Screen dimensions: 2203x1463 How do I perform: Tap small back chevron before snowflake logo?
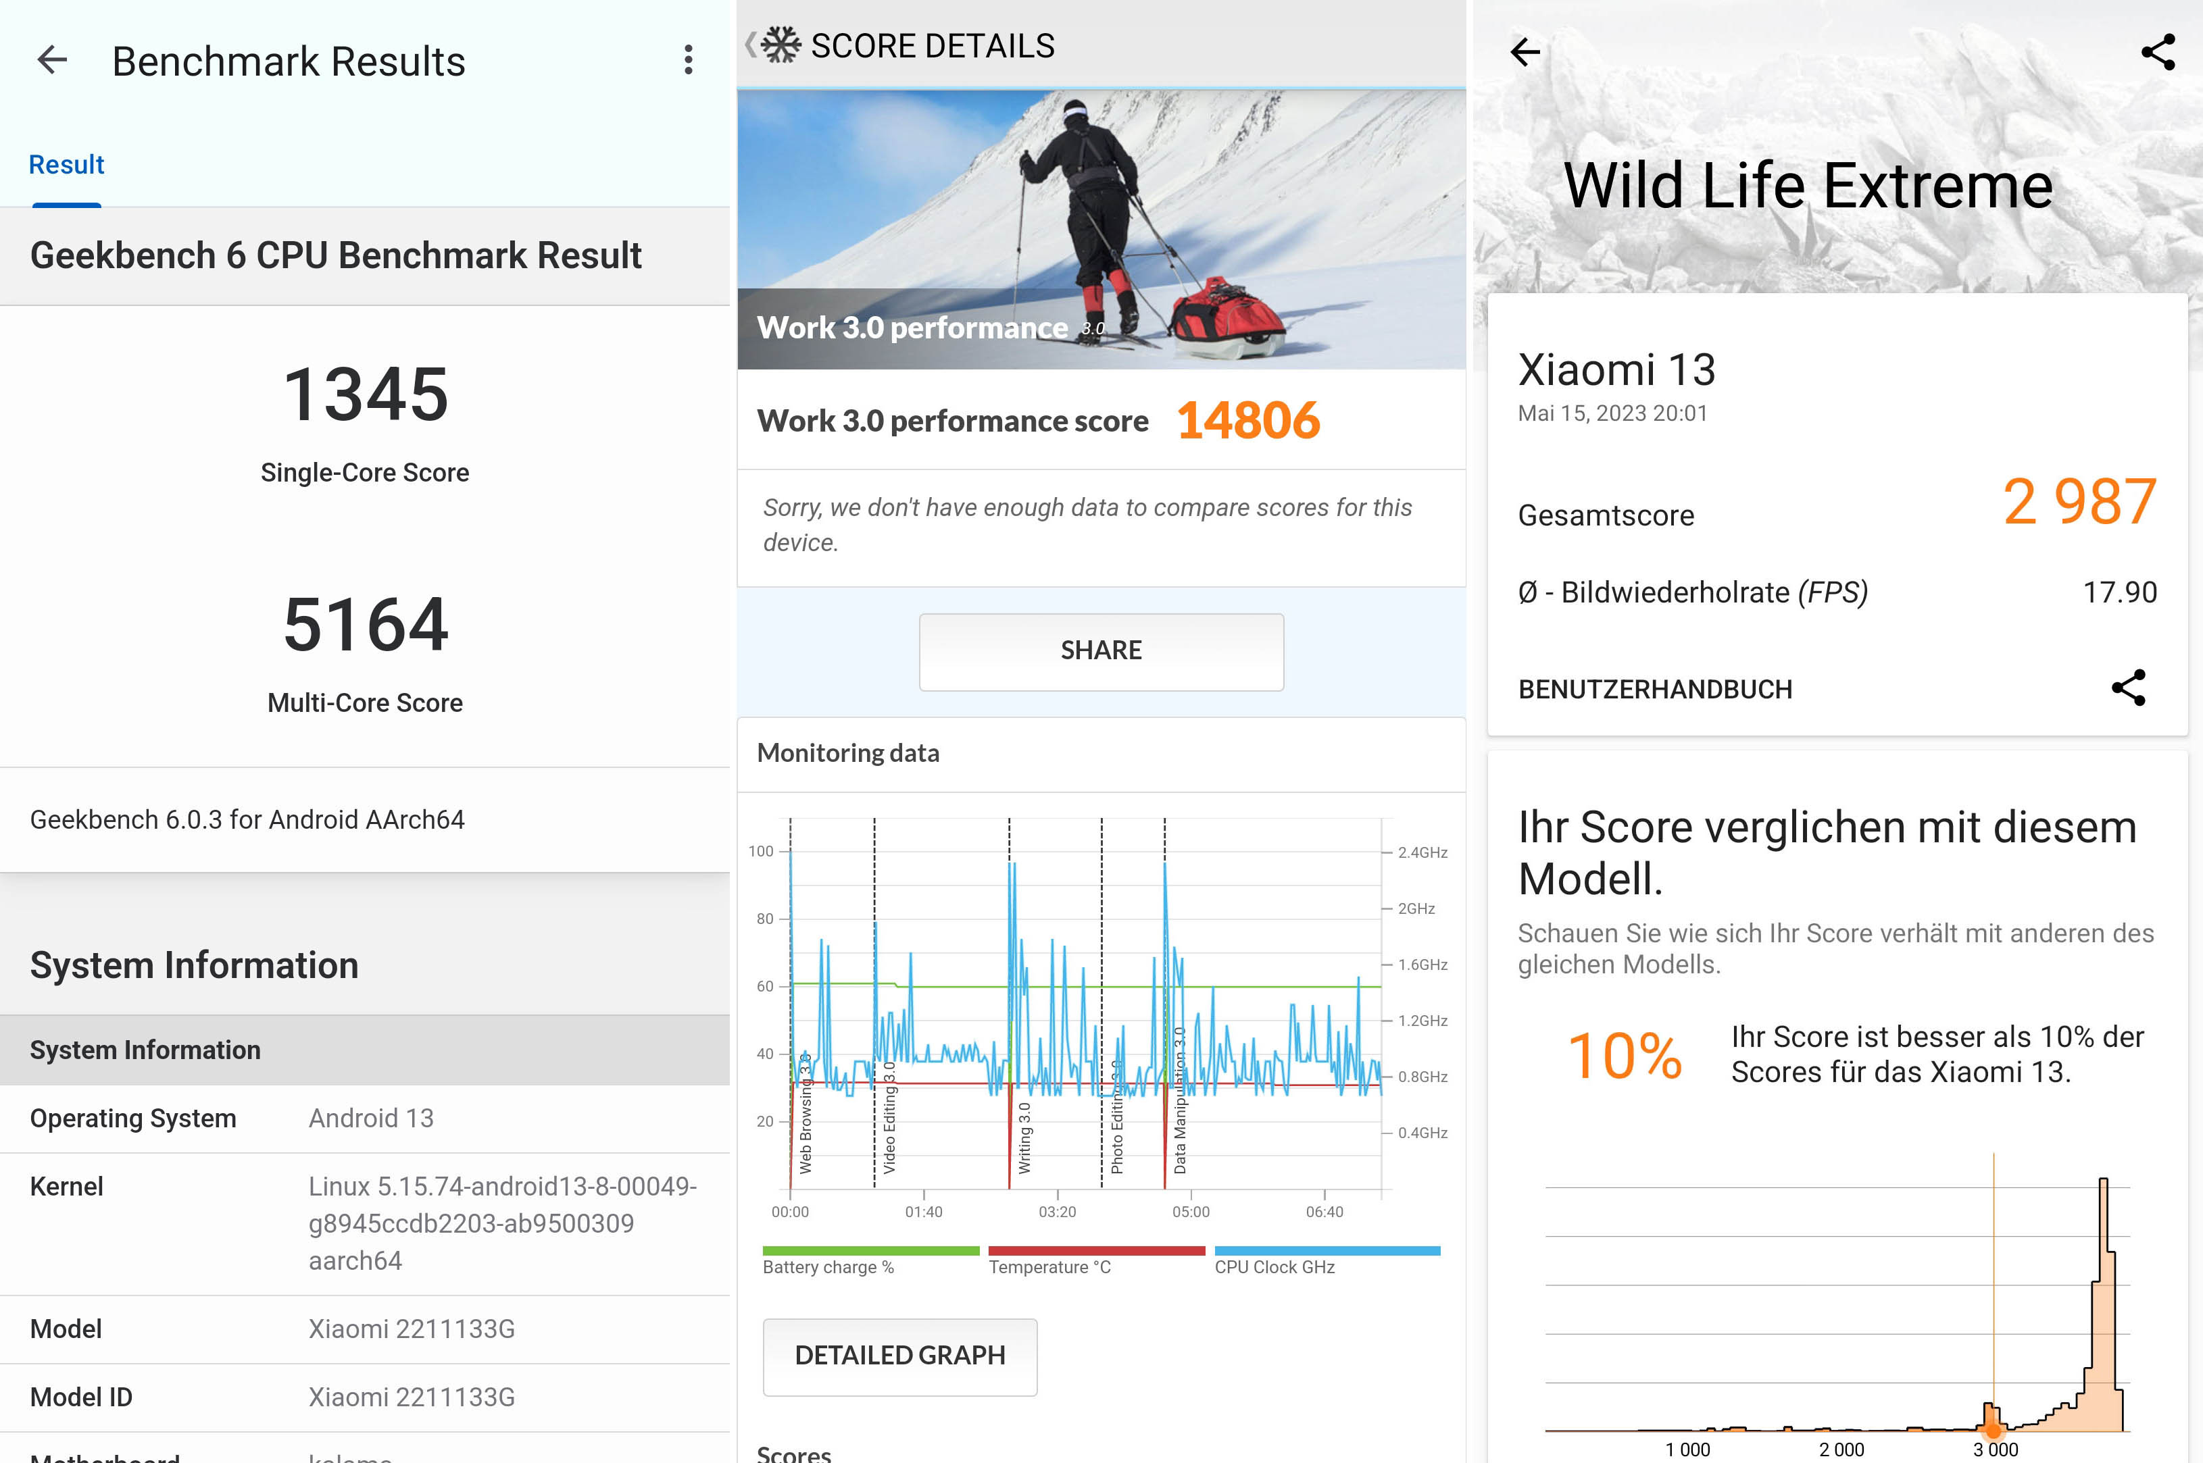(749, 45)
